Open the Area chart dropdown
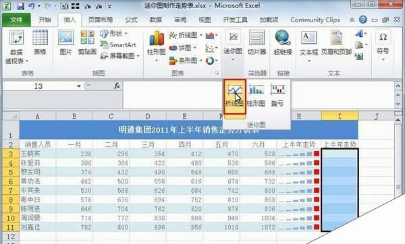The width and height of the screenshot is (405, 244). (211, 35)
